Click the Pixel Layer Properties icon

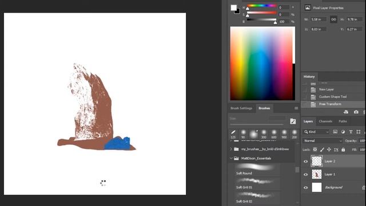click(x=308, y=7)
